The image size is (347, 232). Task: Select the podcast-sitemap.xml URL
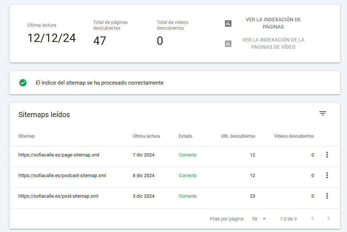[x=62, y=176]
